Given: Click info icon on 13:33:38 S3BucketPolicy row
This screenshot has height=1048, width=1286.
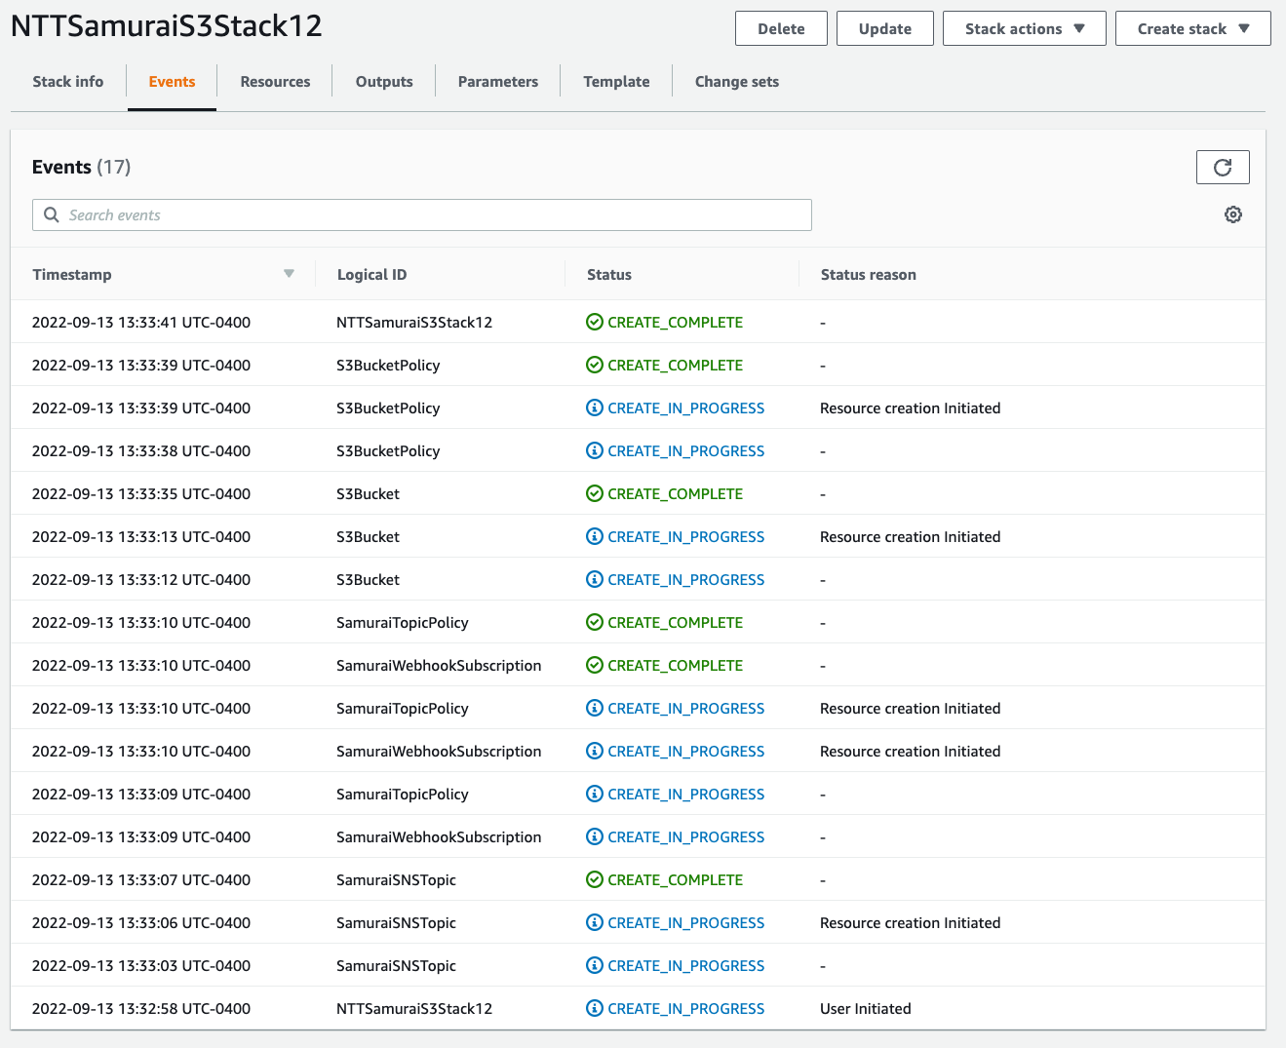Looking at the screenshot, I should 594,450.
